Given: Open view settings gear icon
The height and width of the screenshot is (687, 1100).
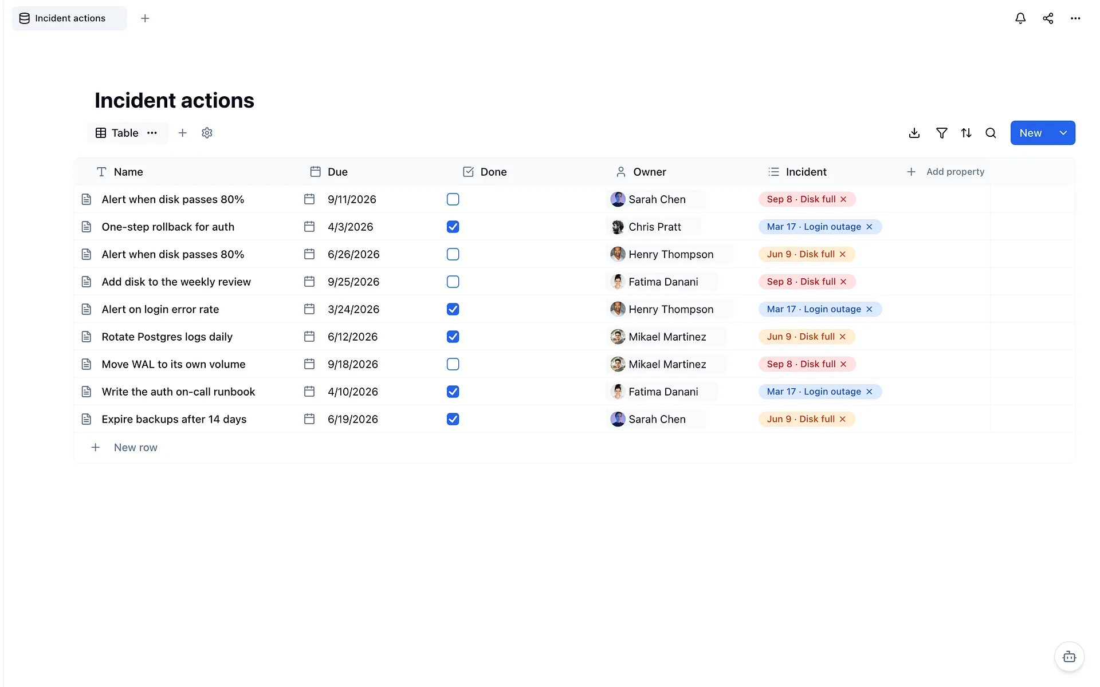Looking at the screenshot, I should (207, 133).
